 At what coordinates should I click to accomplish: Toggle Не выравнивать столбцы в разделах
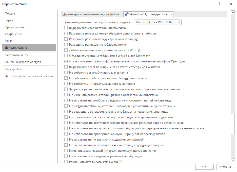pyautogui.click(x=66, y=100)
